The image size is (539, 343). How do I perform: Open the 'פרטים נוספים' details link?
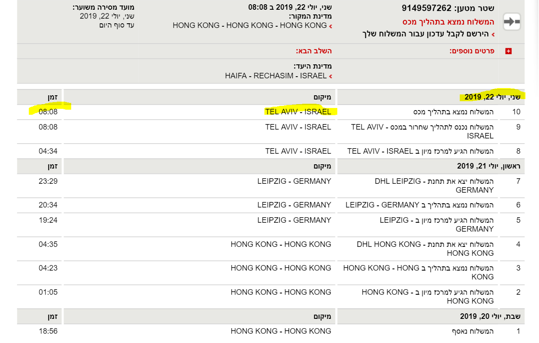472,51
